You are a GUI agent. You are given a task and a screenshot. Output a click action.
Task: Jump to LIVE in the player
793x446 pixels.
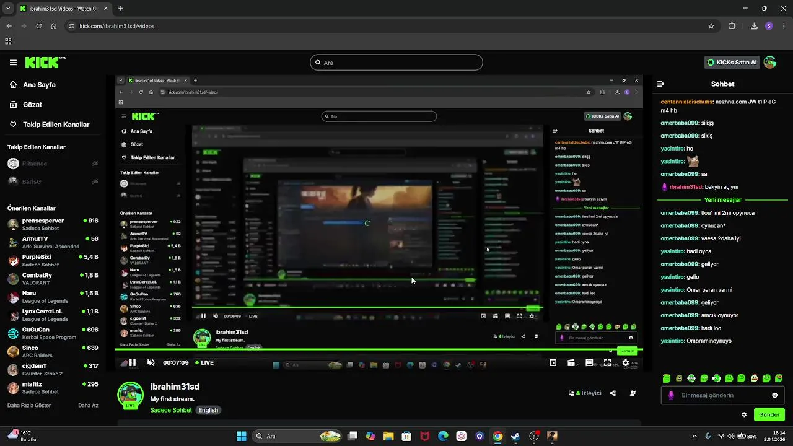(x=205, y=363)
